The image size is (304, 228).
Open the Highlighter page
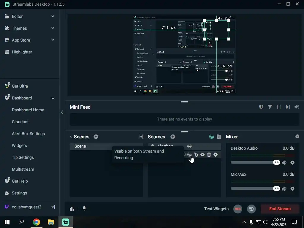click(22, 52)
